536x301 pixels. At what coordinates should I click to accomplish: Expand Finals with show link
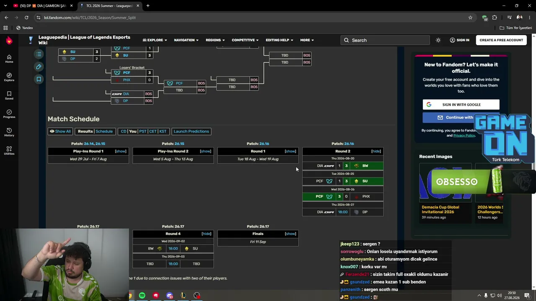click(x=290, y=234)
